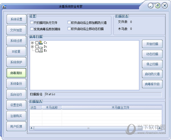Enable 只扫描可执行文件 option
The height and width of the screenshot is (140, 171).
[32, 22]
